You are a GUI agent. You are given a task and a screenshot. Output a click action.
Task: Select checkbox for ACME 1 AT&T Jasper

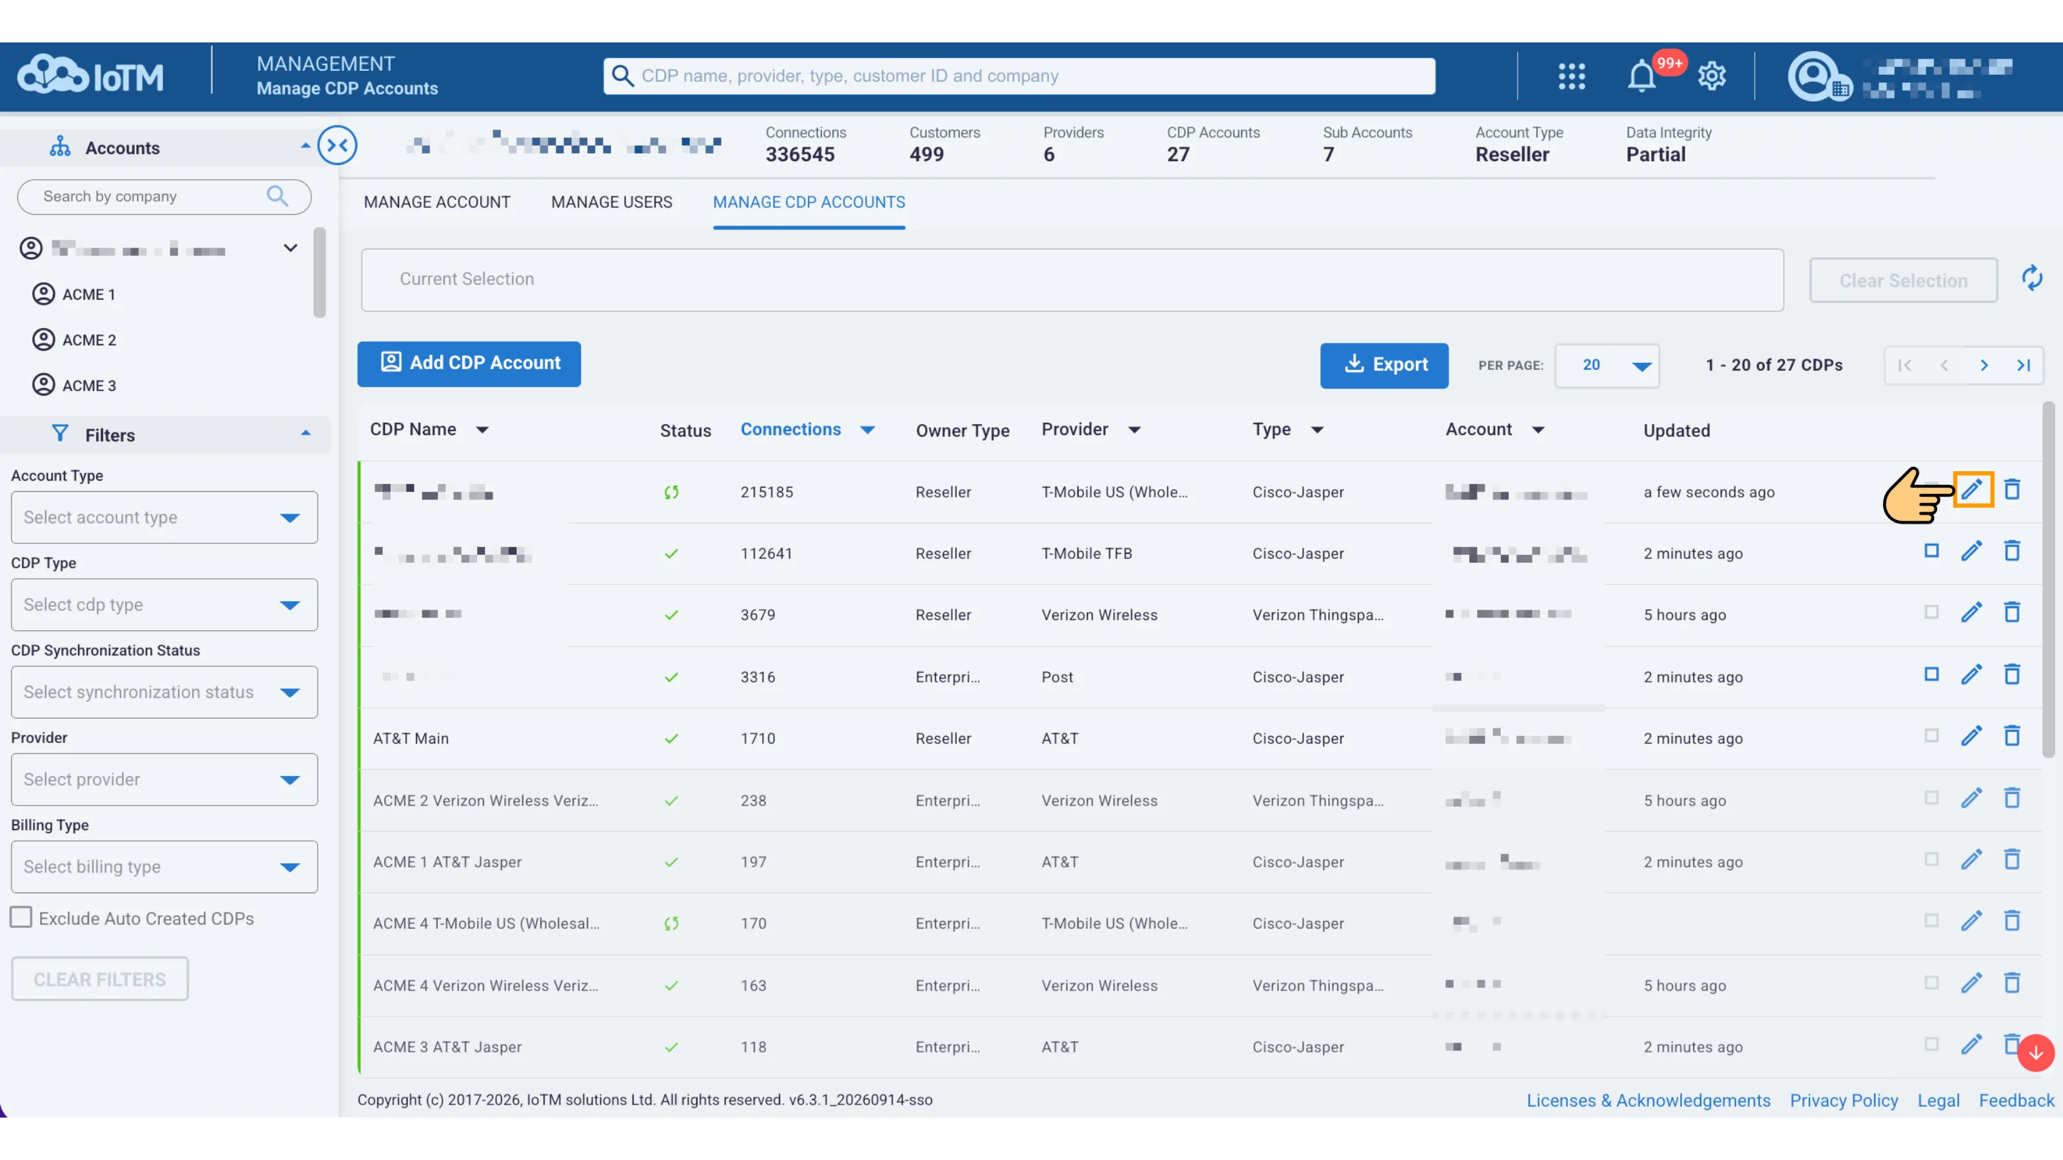pos(1931,860)
